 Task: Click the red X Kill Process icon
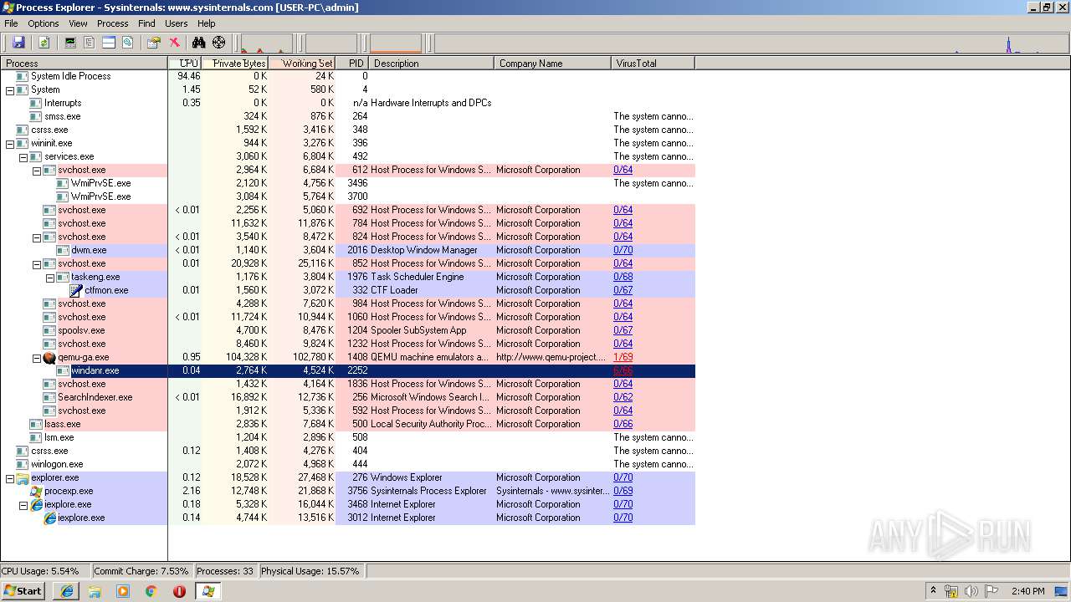174,43
